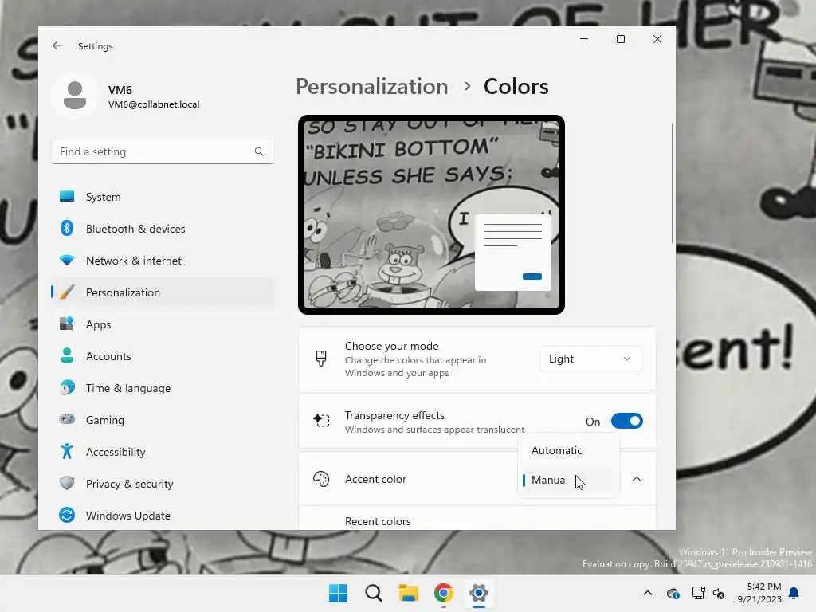The image size is (816, 612).
Task: Select Manual in the accent color list
Action: pos(569,480)
